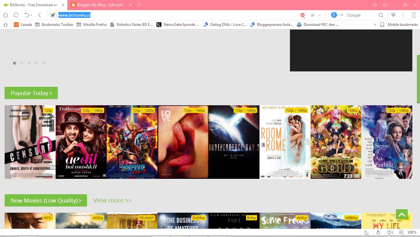Open the T-shirt skin themes icon
This screenshot has height=237, width=420.
click(x=385, y=5)
